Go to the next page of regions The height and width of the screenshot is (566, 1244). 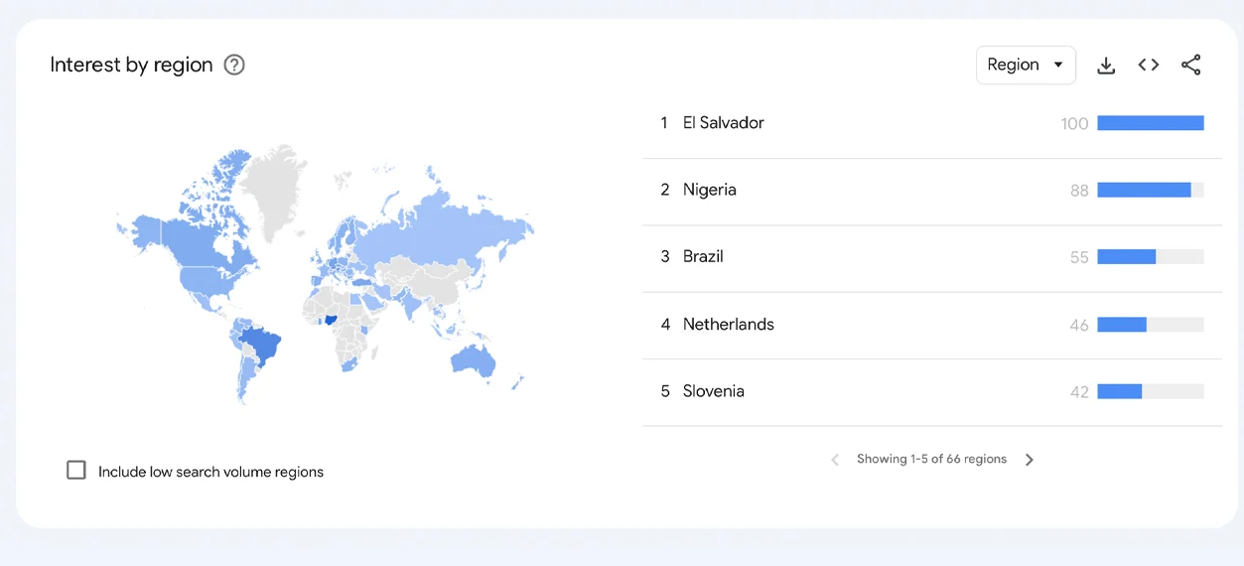pyautogui.click(x=1030, y=460)
